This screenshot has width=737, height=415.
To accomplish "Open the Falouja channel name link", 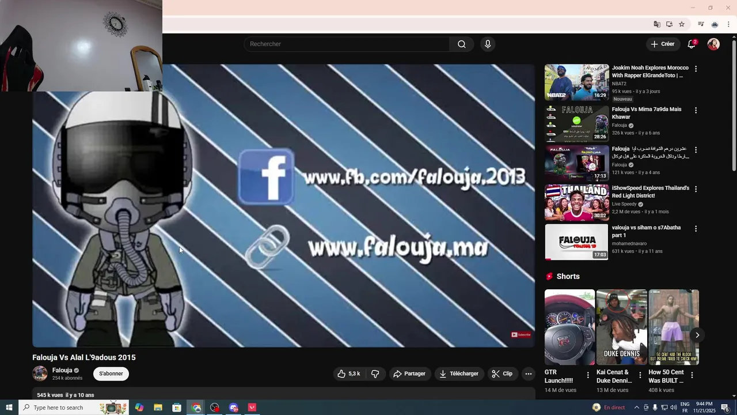I will click(62, 371).
